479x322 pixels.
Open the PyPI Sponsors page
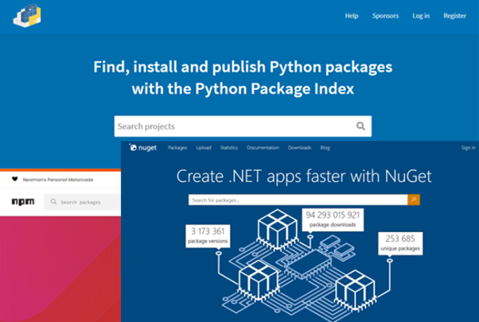point(385,16)
